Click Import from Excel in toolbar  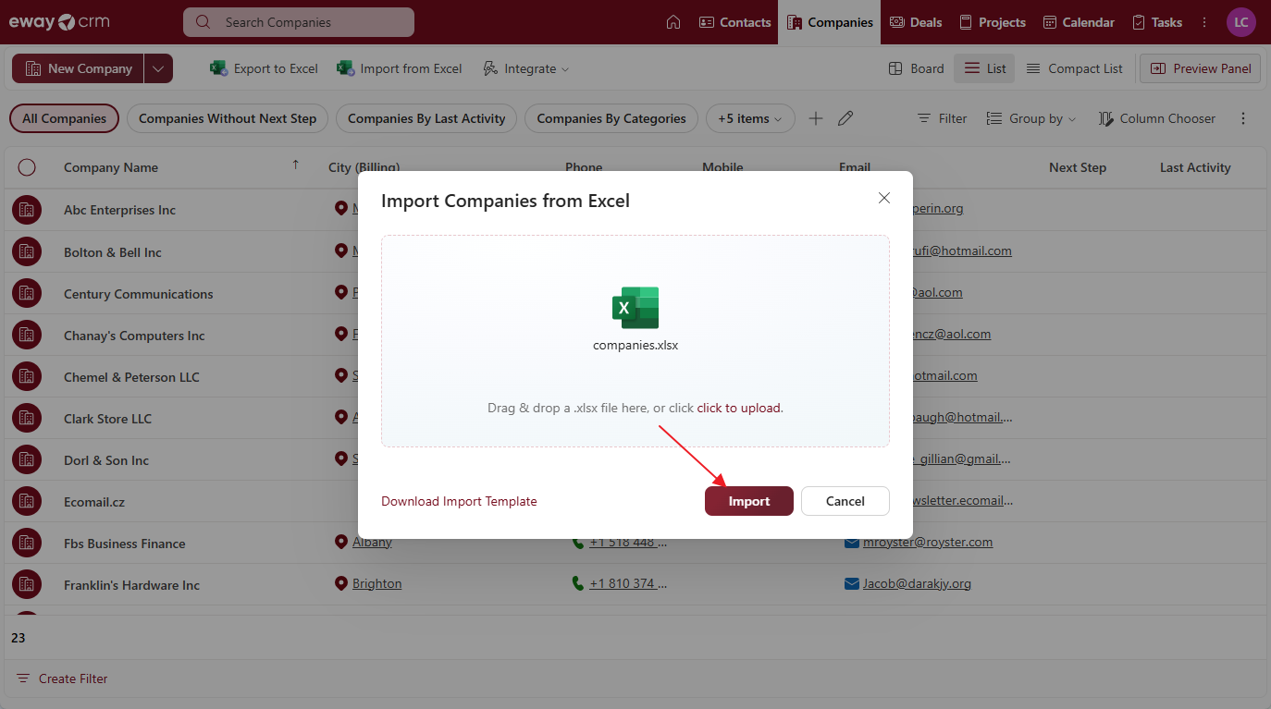point(399,68)
